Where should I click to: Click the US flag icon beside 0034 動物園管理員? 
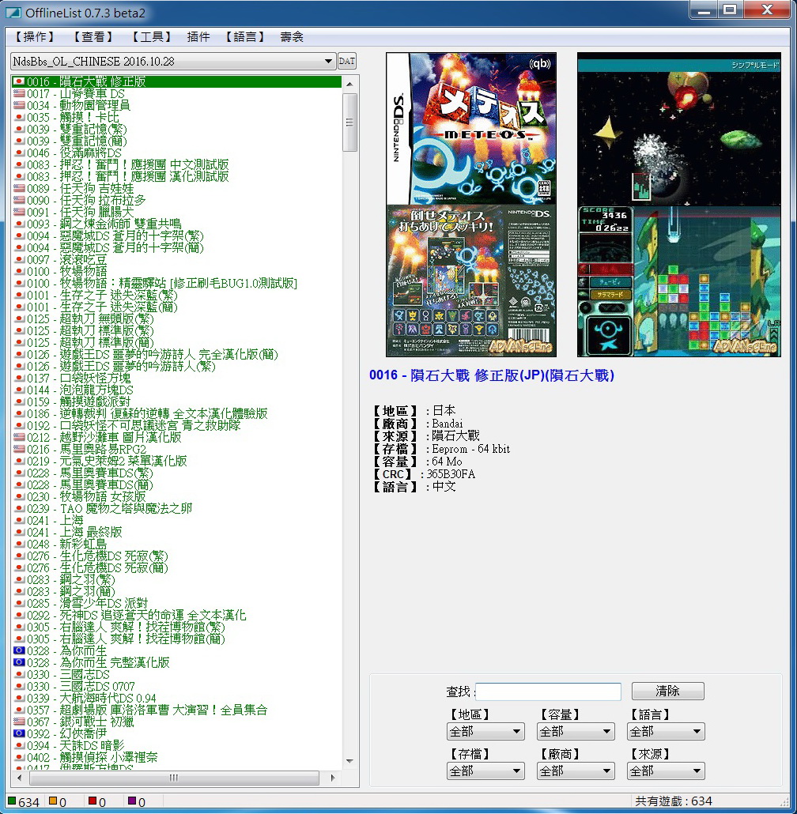19,105
